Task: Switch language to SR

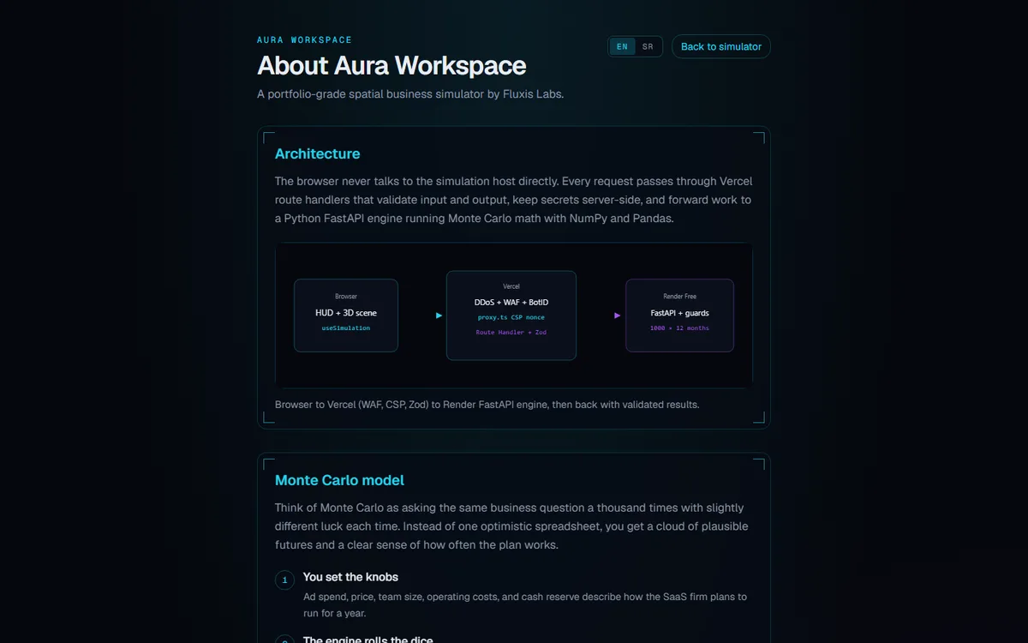Action: (648, 46)
